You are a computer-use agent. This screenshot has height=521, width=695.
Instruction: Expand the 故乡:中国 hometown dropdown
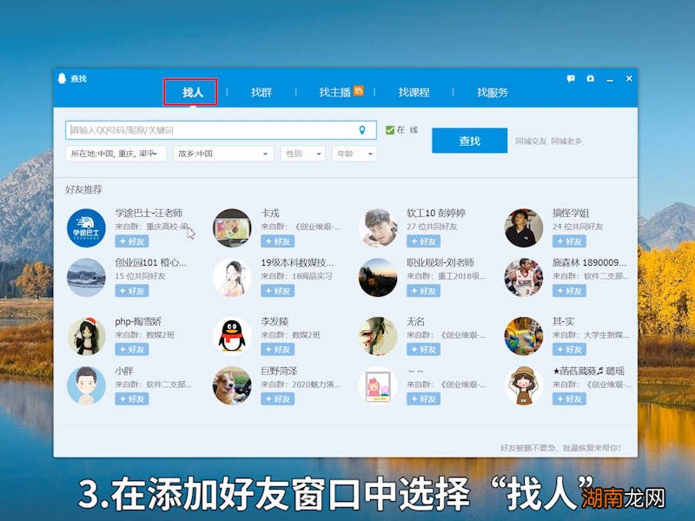(x=222, y=153)
